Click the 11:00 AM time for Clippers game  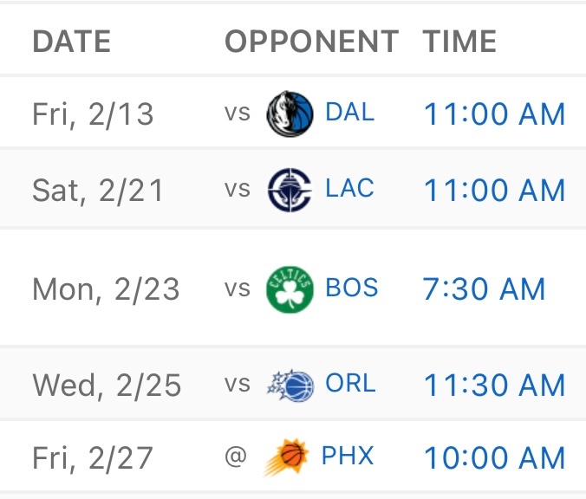494,191
